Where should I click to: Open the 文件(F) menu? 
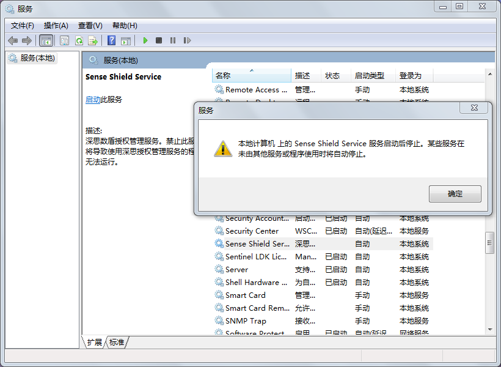23,26
